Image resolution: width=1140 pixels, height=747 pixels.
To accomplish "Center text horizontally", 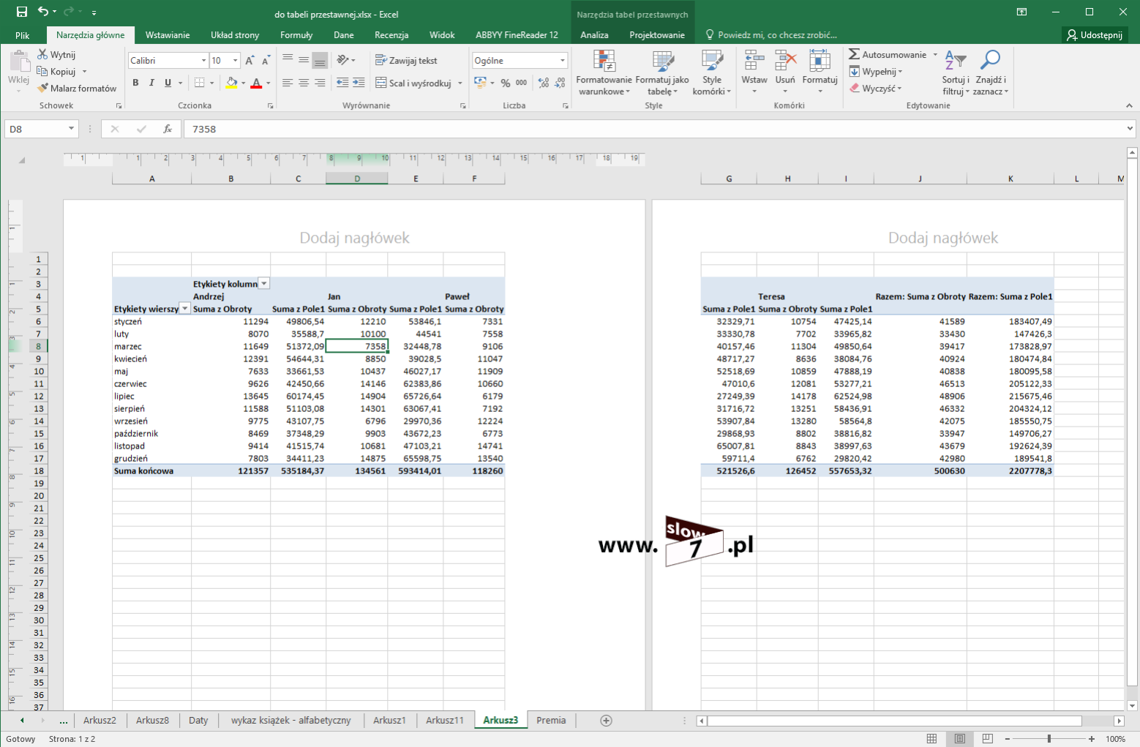I will click(304, 83).
